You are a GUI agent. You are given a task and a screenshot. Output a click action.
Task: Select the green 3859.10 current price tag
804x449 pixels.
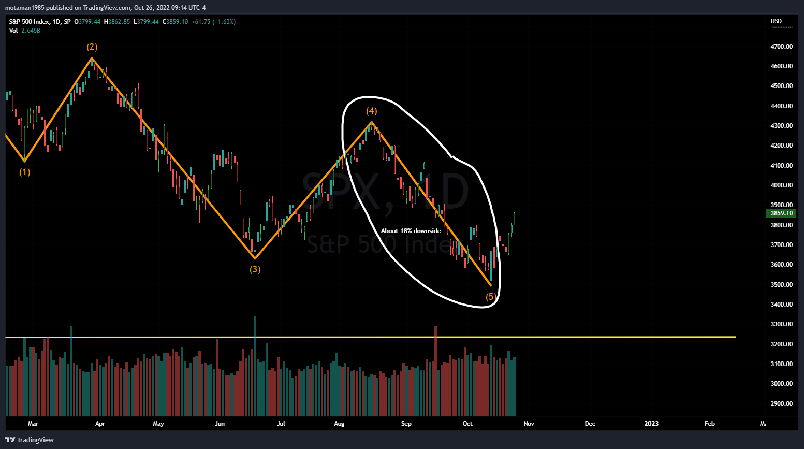point(781,213)
